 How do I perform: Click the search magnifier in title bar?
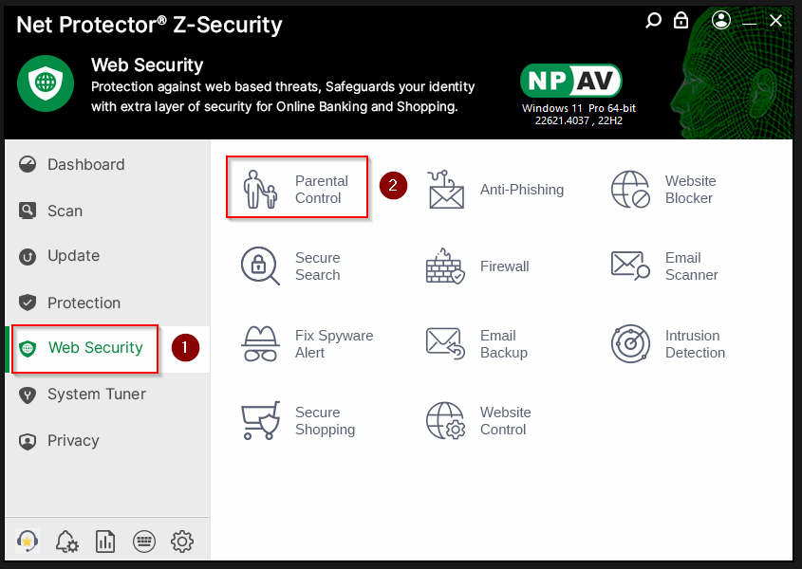(x=653, y=20)
